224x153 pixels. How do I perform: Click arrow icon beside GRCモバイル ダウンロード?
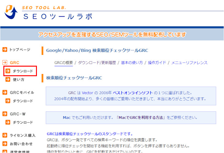[8, 101]
